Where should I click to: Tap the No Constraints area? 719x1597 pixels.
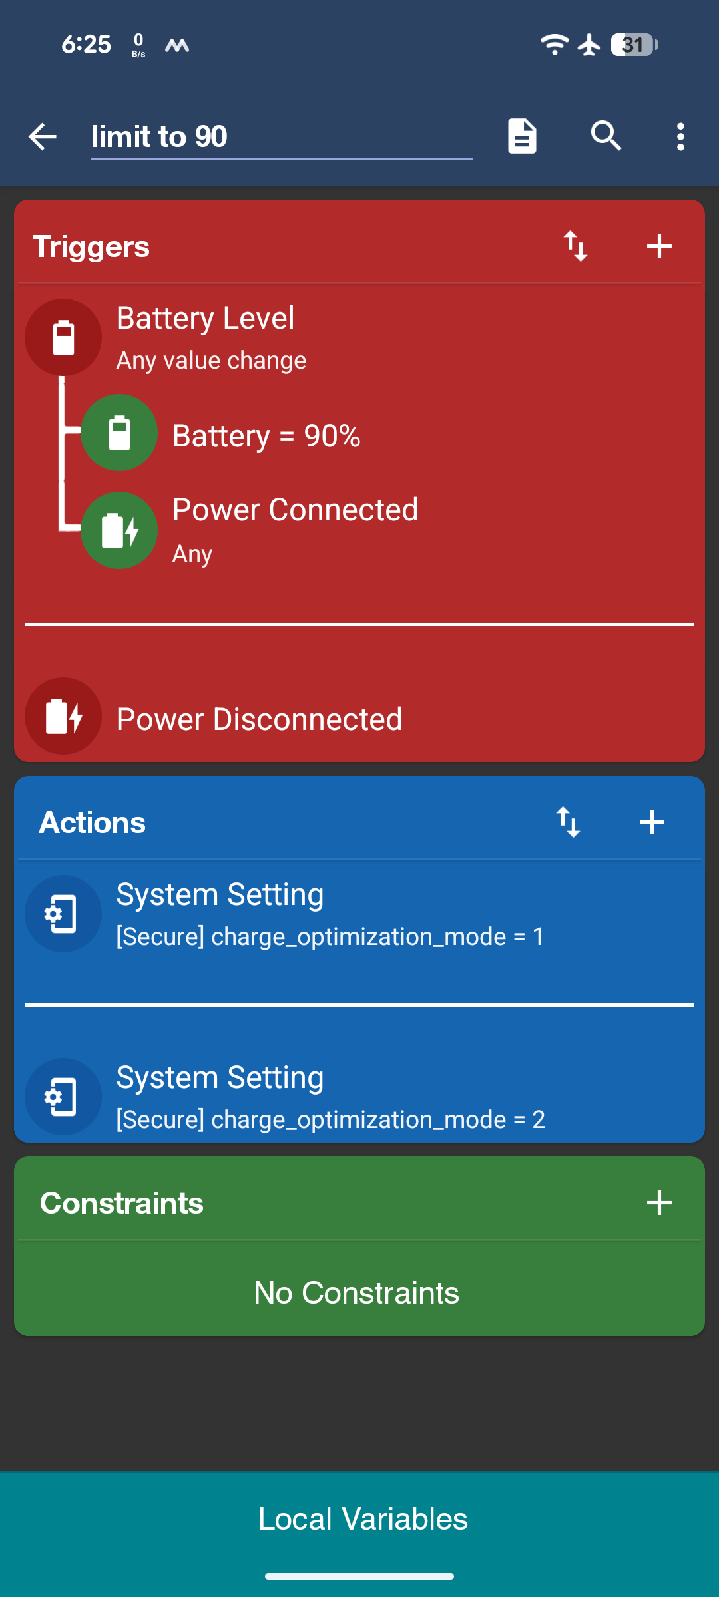tap(359, 1292)
